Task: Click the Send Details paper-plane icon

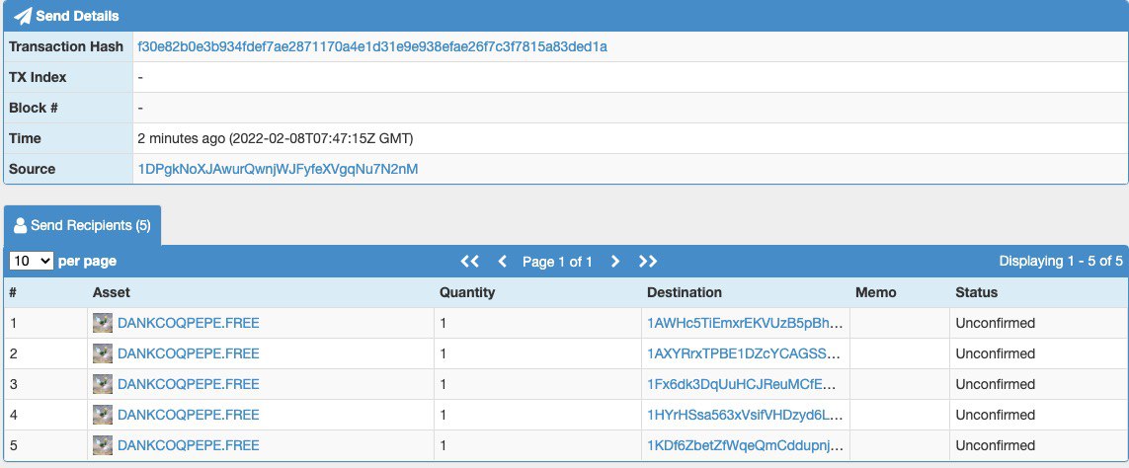Action: pos(23,15)
